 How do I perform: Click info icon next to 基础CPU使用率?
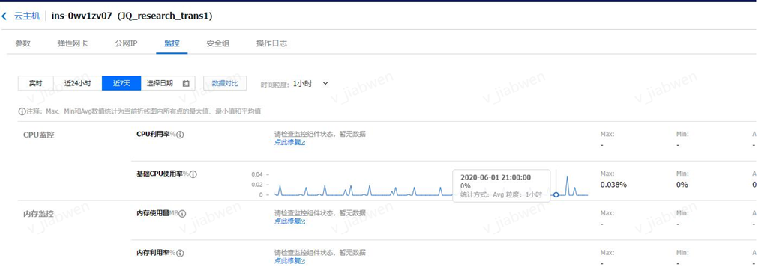click(x=193, y=174)
